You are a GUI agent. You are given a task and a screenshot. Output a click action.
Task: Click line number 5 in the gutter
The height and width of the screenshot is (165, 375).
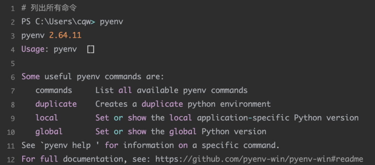pyautogui.click(x=13, y=64)
